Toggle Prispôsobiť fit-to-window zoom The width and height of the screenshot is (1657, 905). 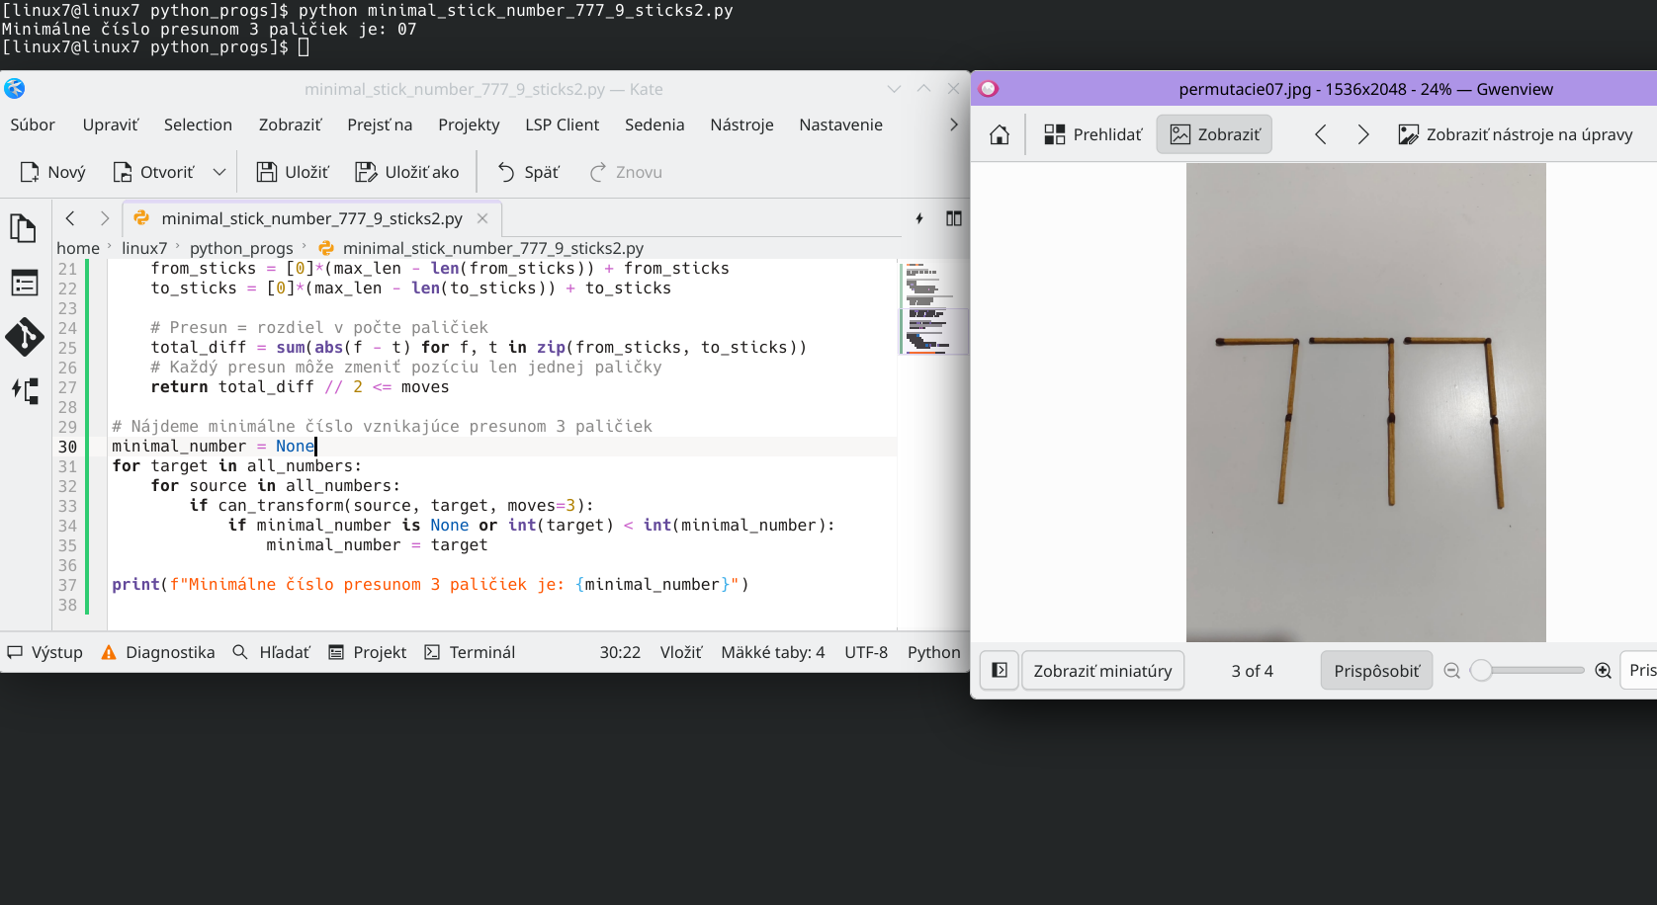tap(1376, 671)
